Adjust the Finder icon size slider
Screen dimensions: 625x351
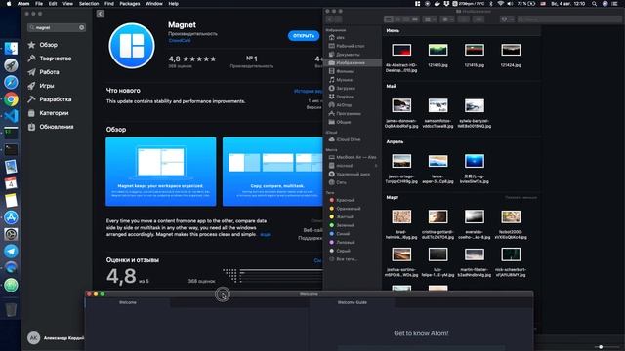click(x=601, y=347)
